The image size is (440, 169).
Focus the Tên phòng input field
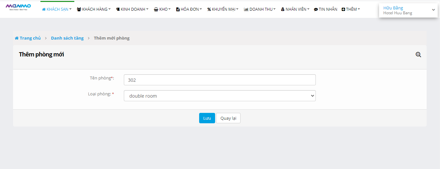tap(220, 80)
